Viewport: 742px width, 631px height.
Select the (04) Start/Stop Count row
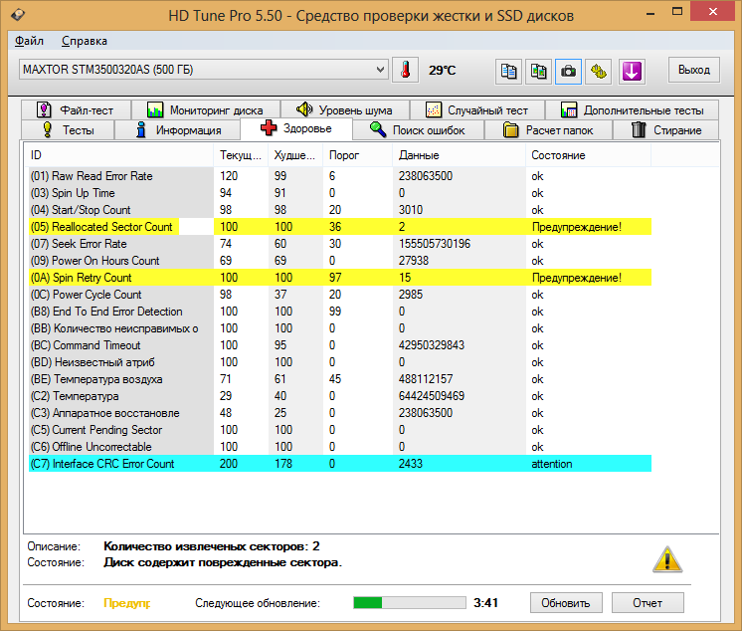coord(340,210)
